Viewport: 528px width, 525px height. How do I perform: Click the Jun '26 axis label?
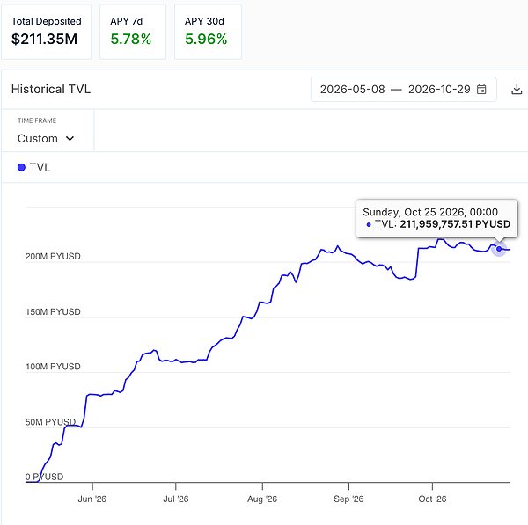tap(92, 499)
